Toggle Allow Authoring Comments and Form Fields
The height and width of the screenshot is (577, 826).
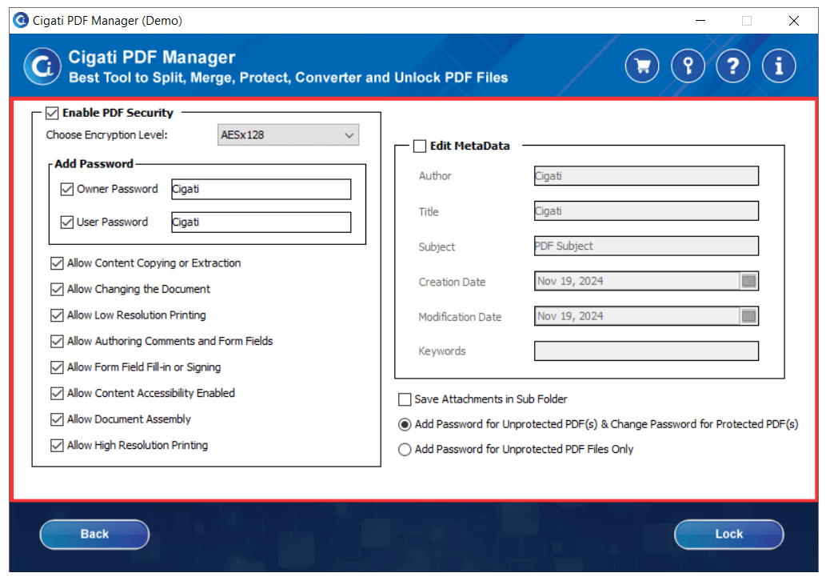pos(57,341)
